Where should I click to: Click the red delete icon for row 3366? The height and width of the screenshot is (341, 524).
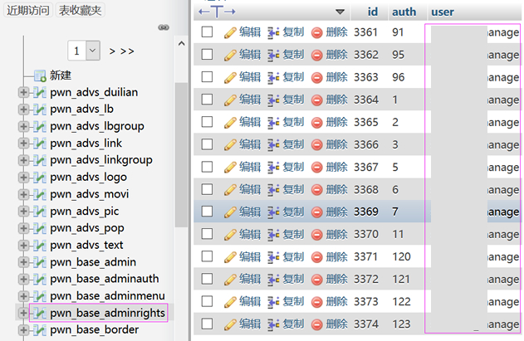tap(316, 145)
